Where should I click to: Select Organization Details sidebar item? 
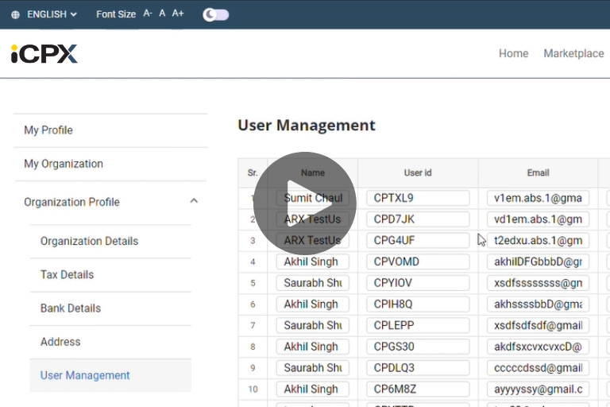(x=89, y=241)
